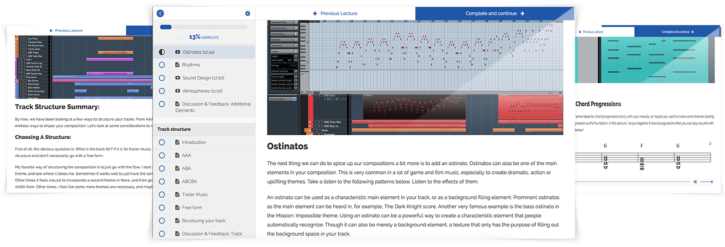The height and width of the screenshot is (247, 725).
Task: Click the video icon beside Sound Design
Action: pos(178,78)
